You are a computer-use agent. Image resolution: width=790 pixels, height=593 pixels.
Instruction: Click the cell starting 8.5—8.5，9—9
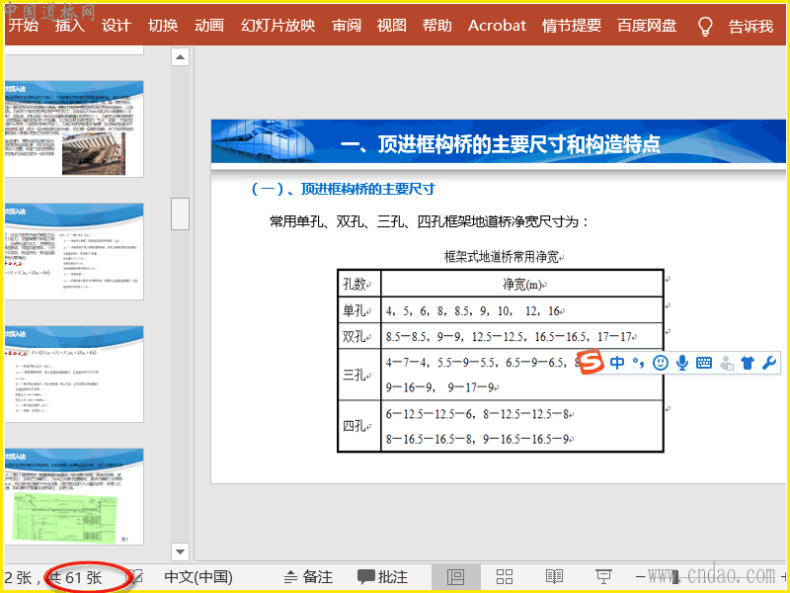pos(522,336)
